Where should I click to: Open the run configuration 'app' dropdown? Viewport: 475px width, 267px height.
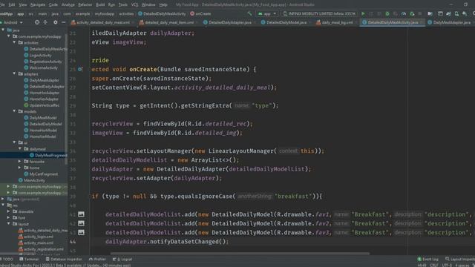[x=267, y=13]
